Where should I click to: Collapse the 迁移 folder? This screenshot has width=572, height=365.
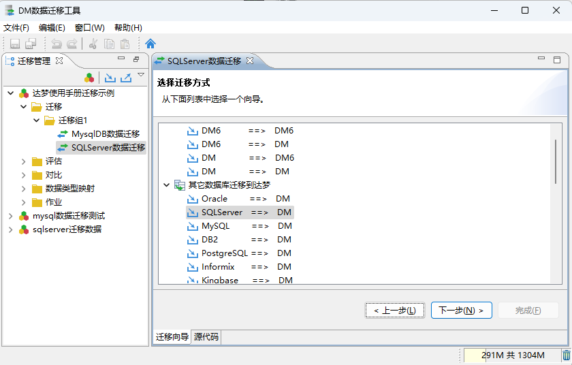(24, 107)
